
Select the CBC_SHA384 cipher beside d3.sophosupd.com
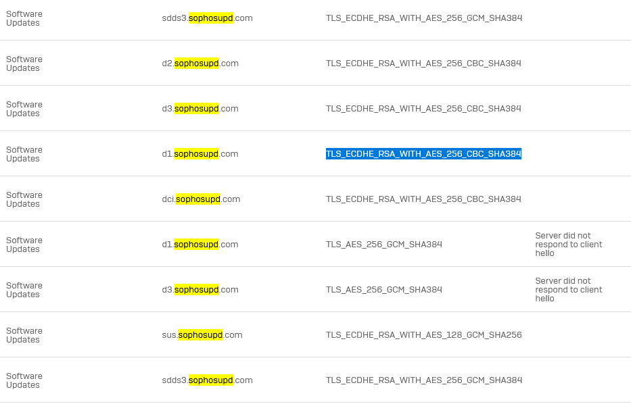coord(423,109)
